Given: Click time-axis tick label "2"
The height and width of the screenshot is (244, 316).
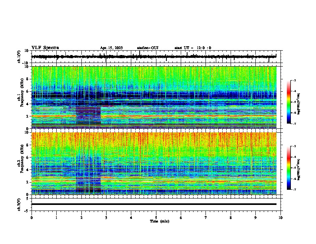Looking at the screenshot, I should pyautogui.click(x=81, y=218).
